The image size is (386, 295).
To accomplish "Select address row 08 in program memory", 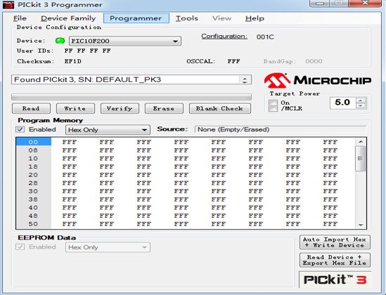I will (x=33, y=150).
